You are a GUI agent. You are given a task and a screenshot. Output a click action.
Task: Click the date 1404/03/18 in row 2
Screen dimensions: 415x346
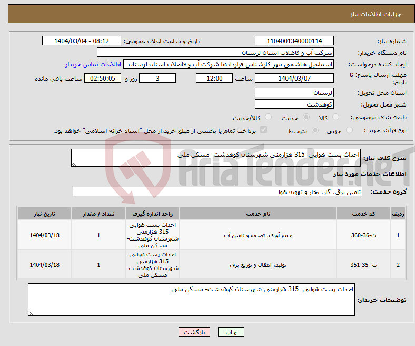click(x=44, y=265)
